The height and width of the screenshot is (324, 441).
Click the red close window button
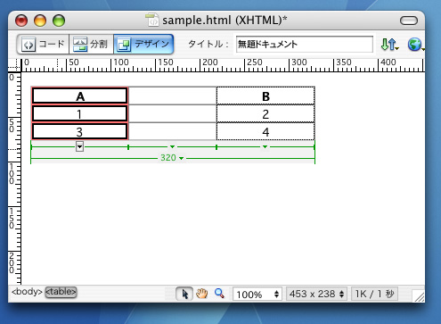tap(21, 21)
